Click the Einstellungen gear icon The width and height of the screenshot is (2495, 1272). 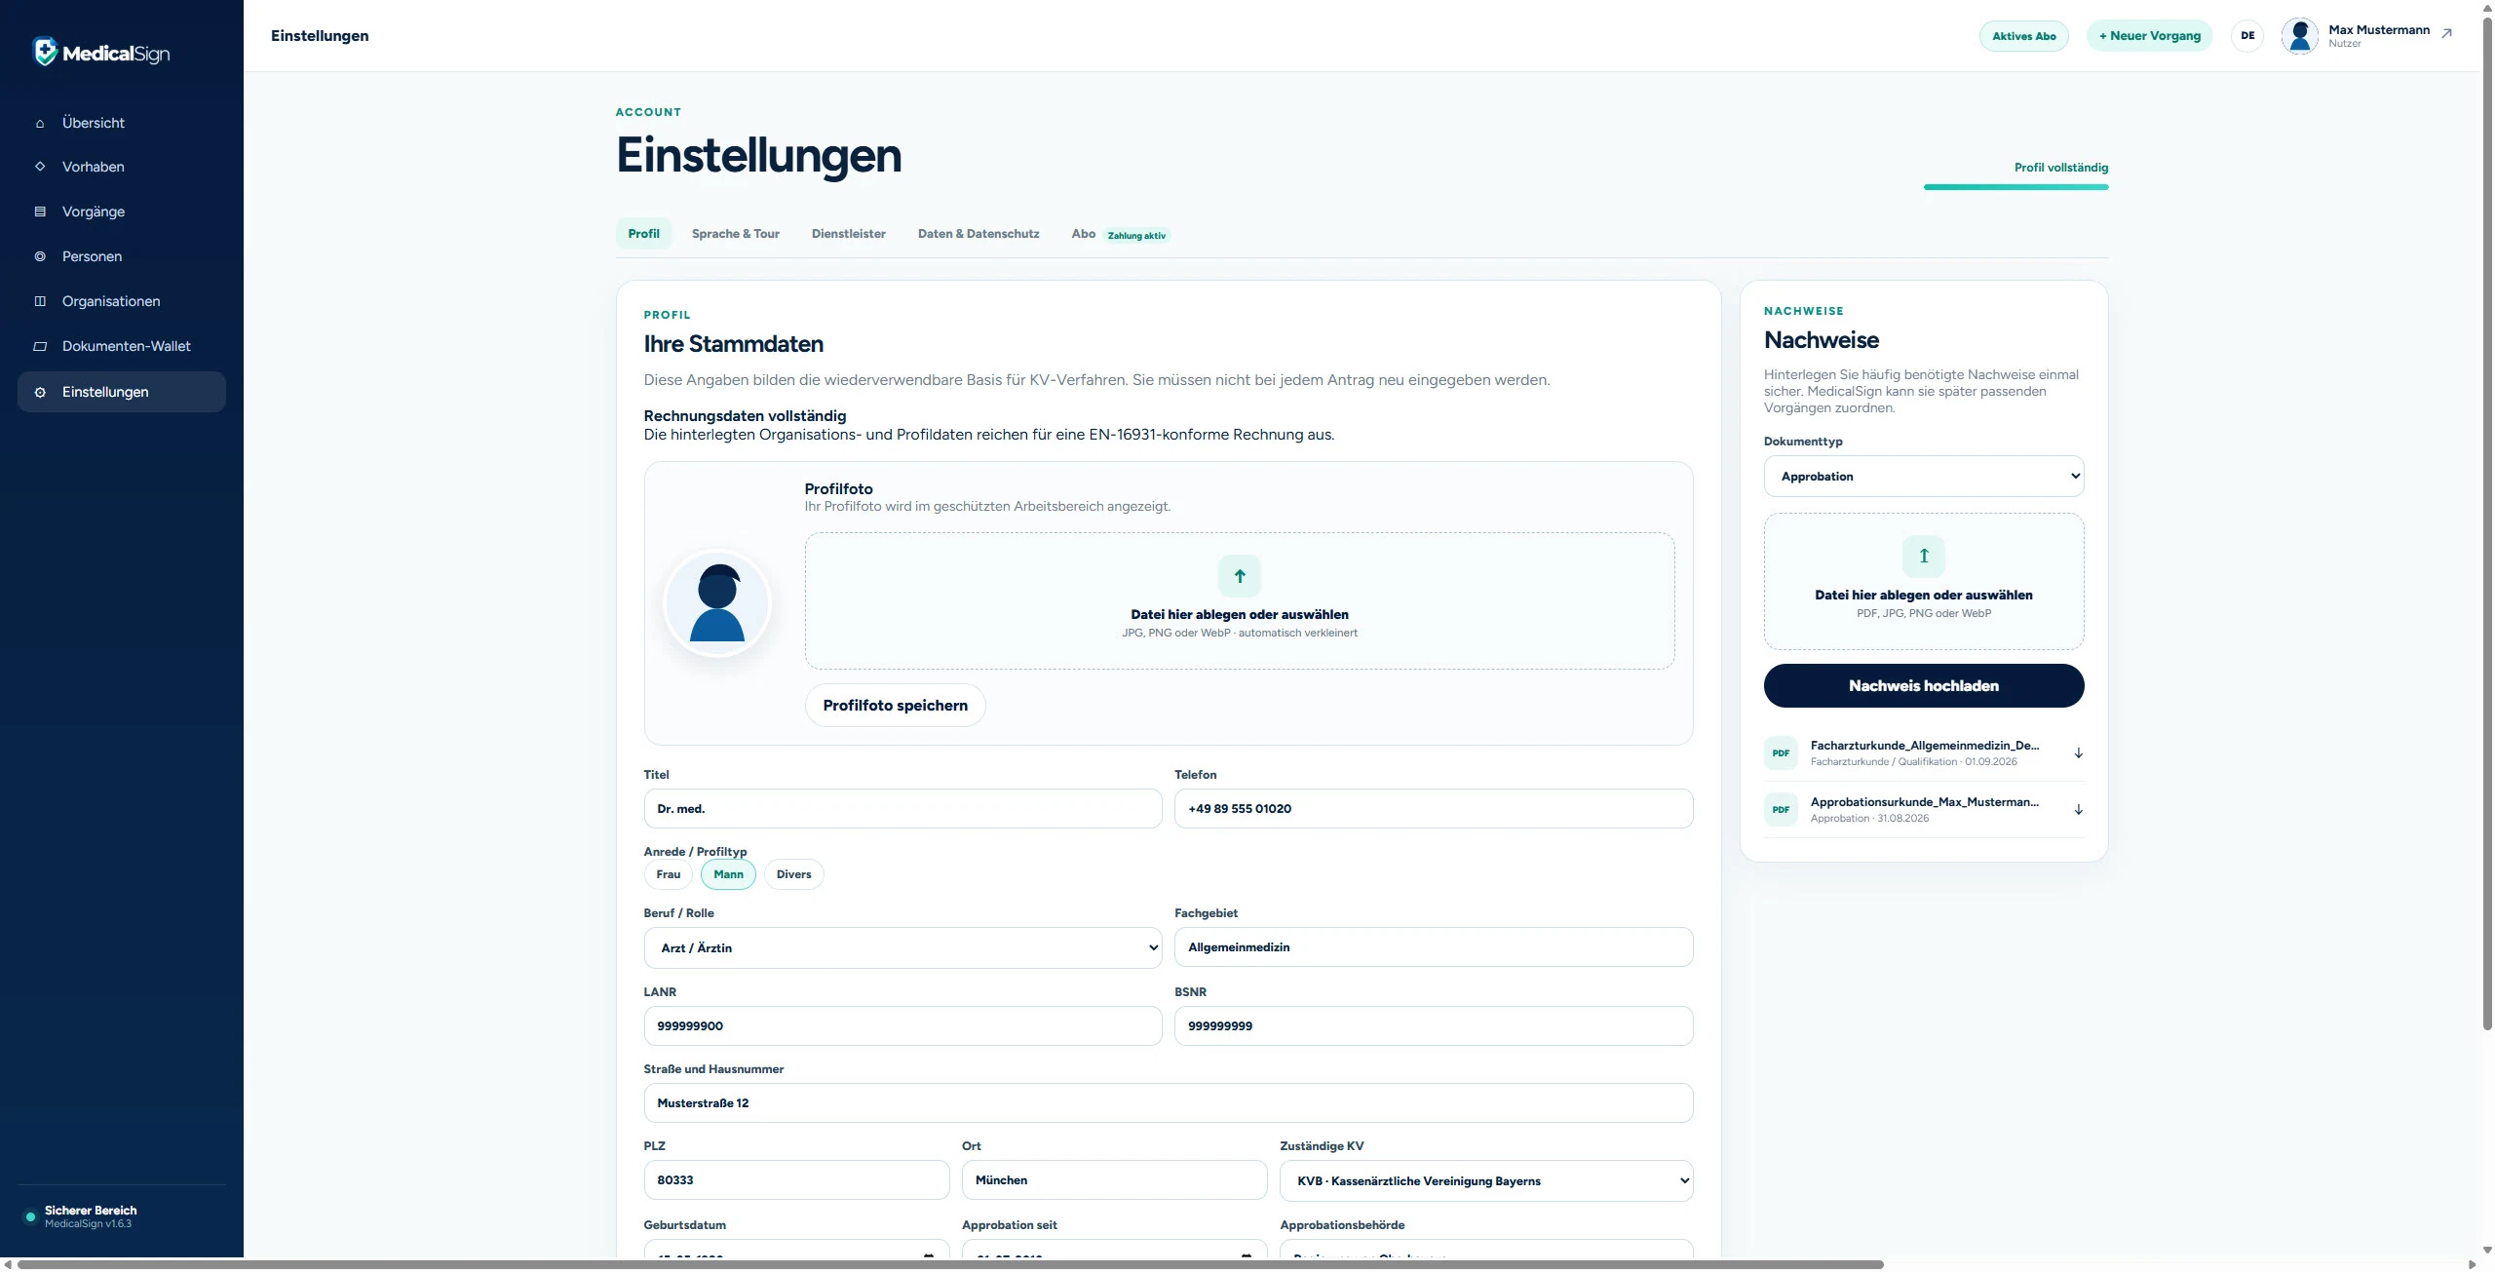[40, 392]
